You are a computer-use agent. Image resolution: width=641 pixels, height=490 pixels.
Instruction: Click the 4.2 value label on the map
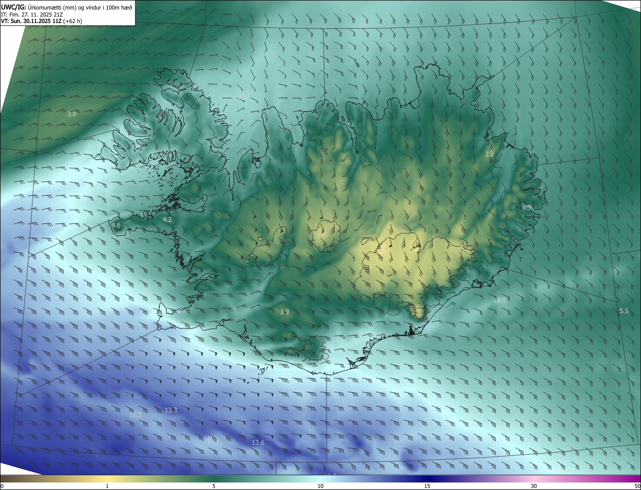pyautogui.click(x=167, y=219)
